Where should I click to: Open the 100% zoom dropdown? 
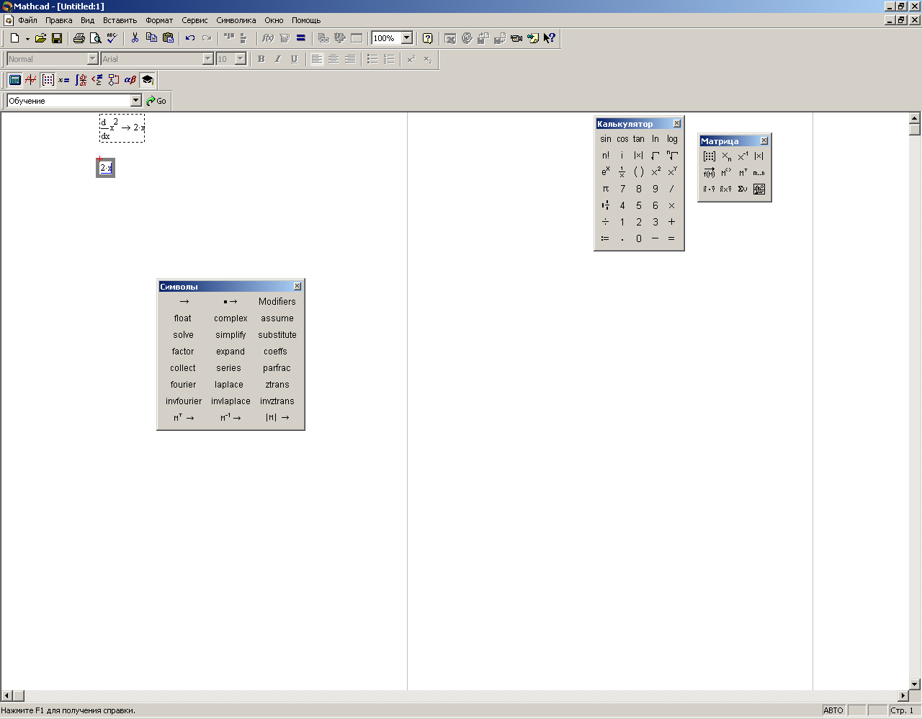coord(407,38)
